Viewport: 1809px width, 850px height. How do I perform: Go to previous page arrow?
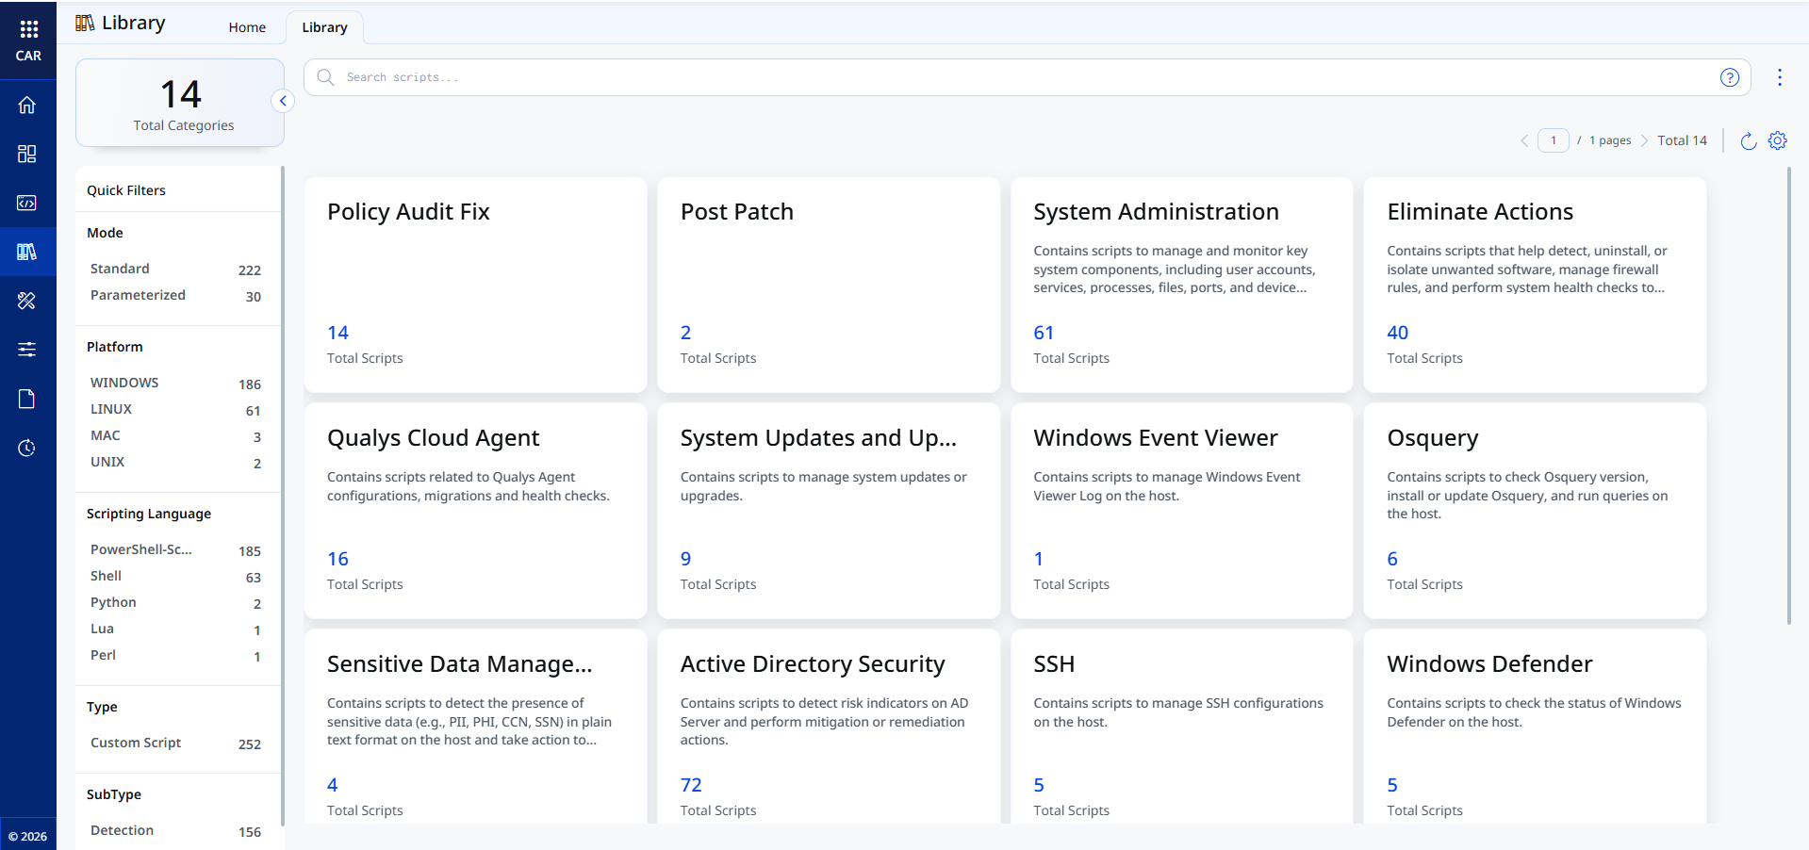coord(1524,140)
